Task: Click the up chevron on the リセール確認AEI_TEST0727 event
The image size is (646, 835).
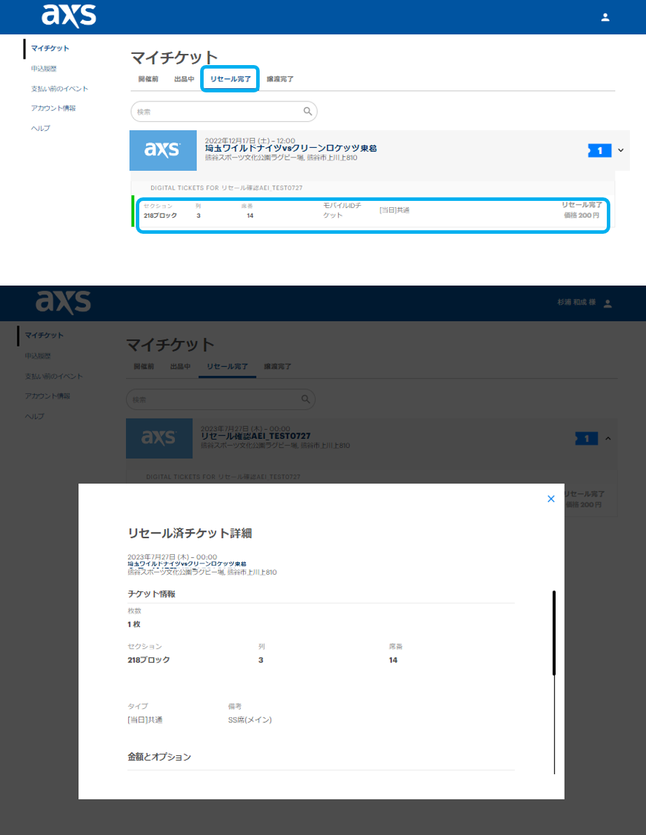Action: pyautogui.click(x=608, y=439)
